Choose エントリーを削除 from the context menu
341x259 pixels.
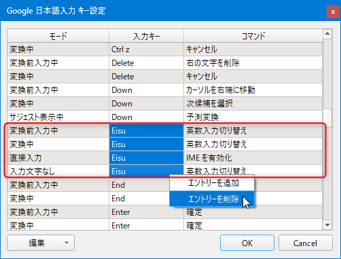point(212,199)
